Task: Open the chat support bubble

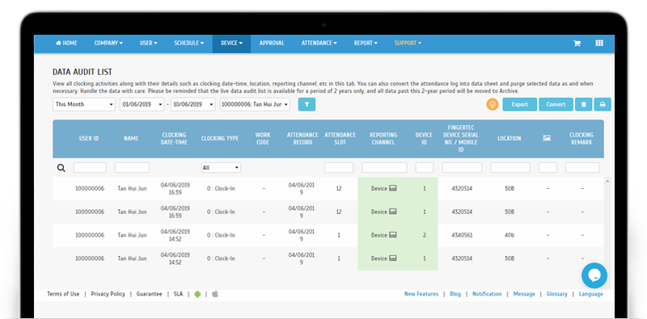Action: (594, 275)
